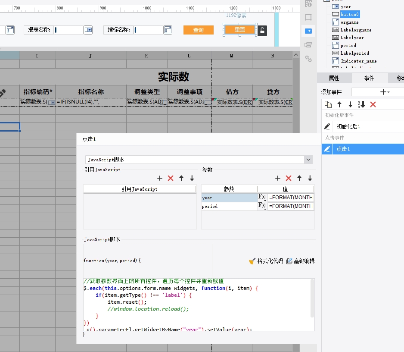Delete the parameter with the red X
Screen dimensions: 404x352
pos(289,178)
